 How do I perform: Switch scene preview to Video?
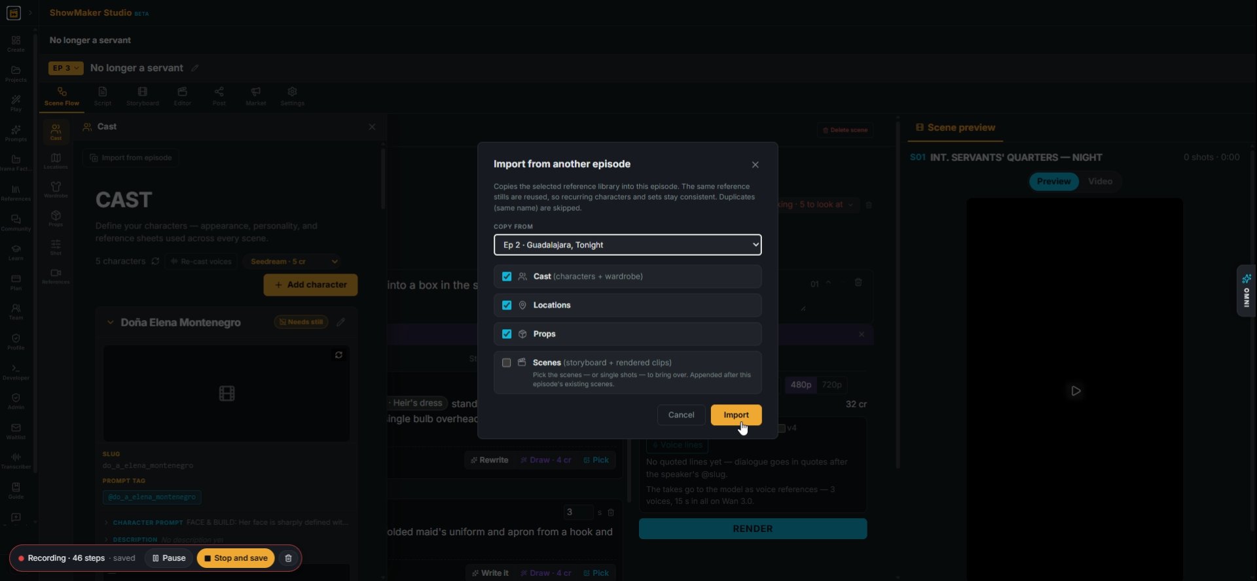[x=1100, y=181]
